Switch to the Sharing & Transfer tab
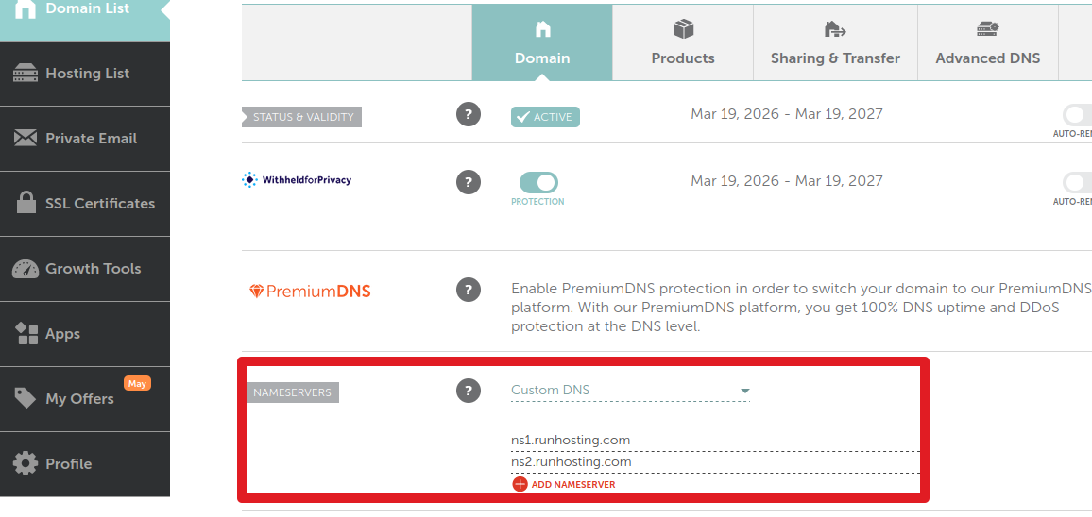The image size is (1092, 517). coord(835,42)
